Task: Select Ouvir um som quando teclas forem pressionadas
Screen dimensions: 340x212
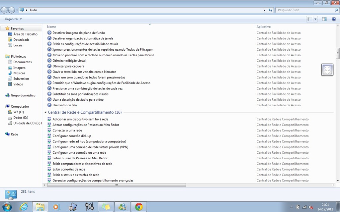Action: coord(89,77)
